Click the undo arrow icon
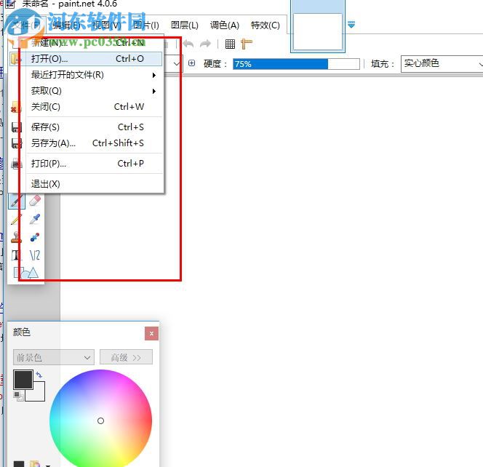This screenshot has width=483, height=467. (x=188, y=44)
